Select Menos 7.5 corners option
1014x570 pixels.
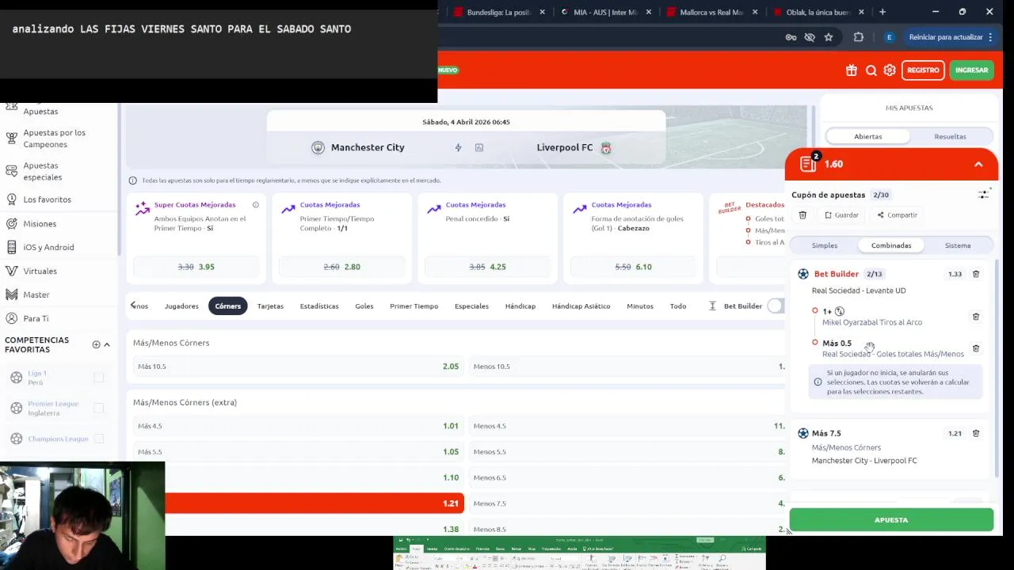(x=629, y=503)
